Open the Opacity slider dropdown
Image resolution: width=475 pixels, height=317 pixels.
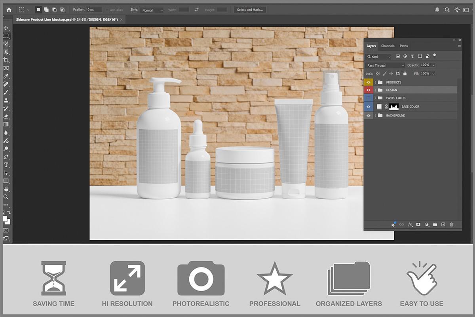point(434,65)
